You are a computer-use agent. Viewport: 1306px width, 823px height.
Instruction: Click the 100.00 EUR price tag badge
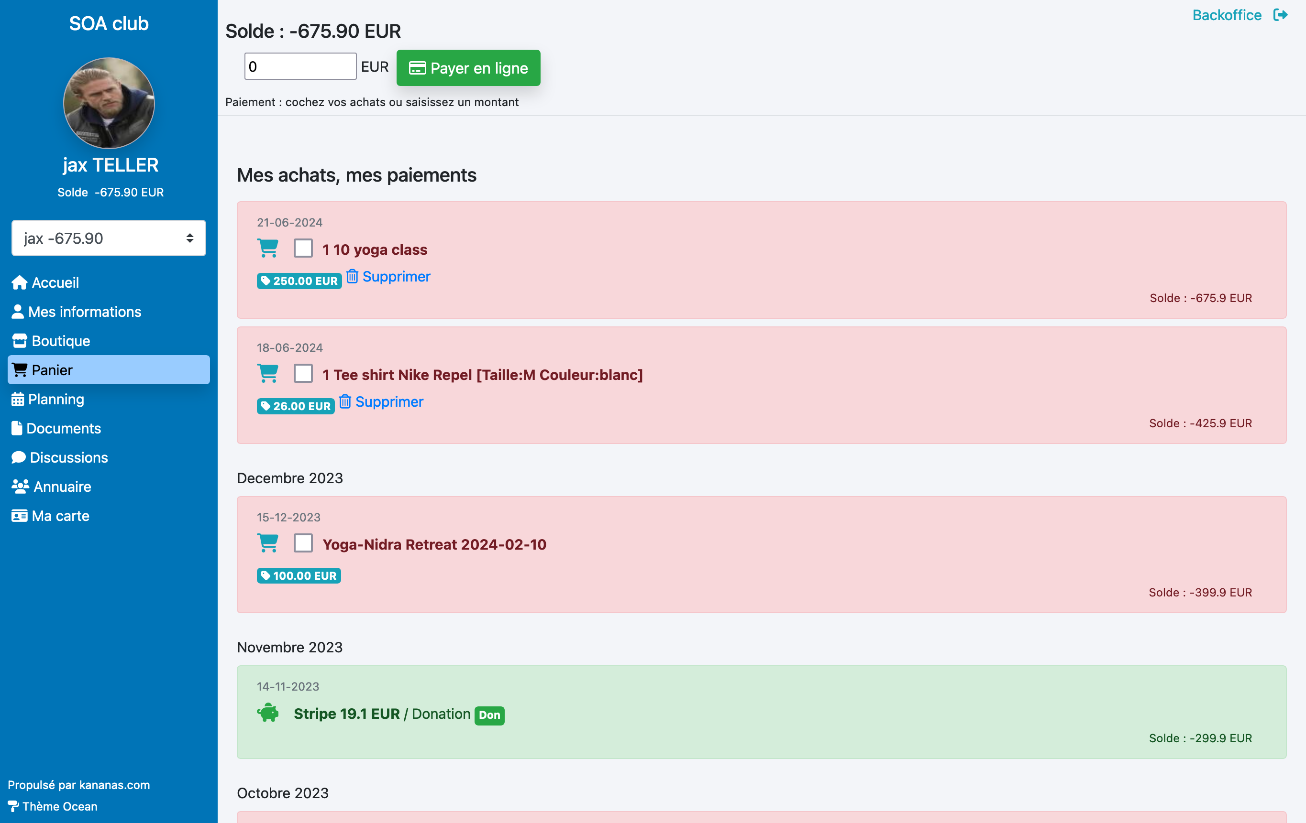(299, 575)
